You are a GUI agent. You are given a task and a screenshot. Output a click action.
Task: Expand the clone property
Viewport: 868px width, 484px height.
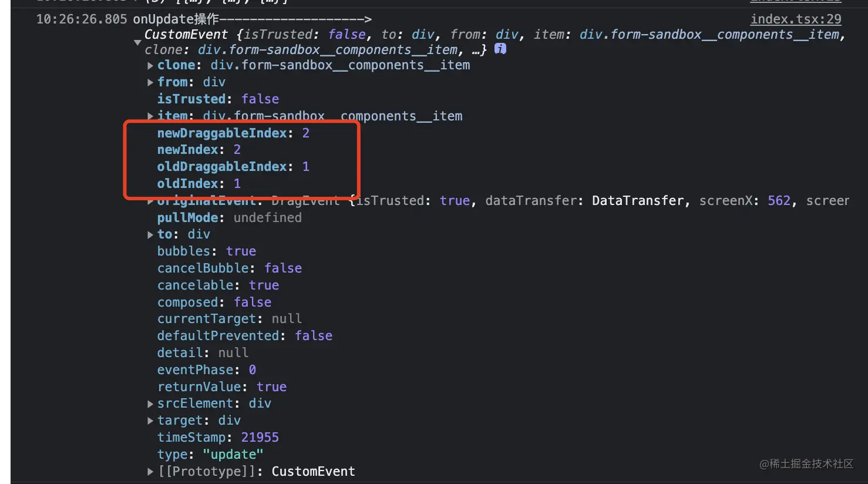pyautogui.click(x=150, y=66)
